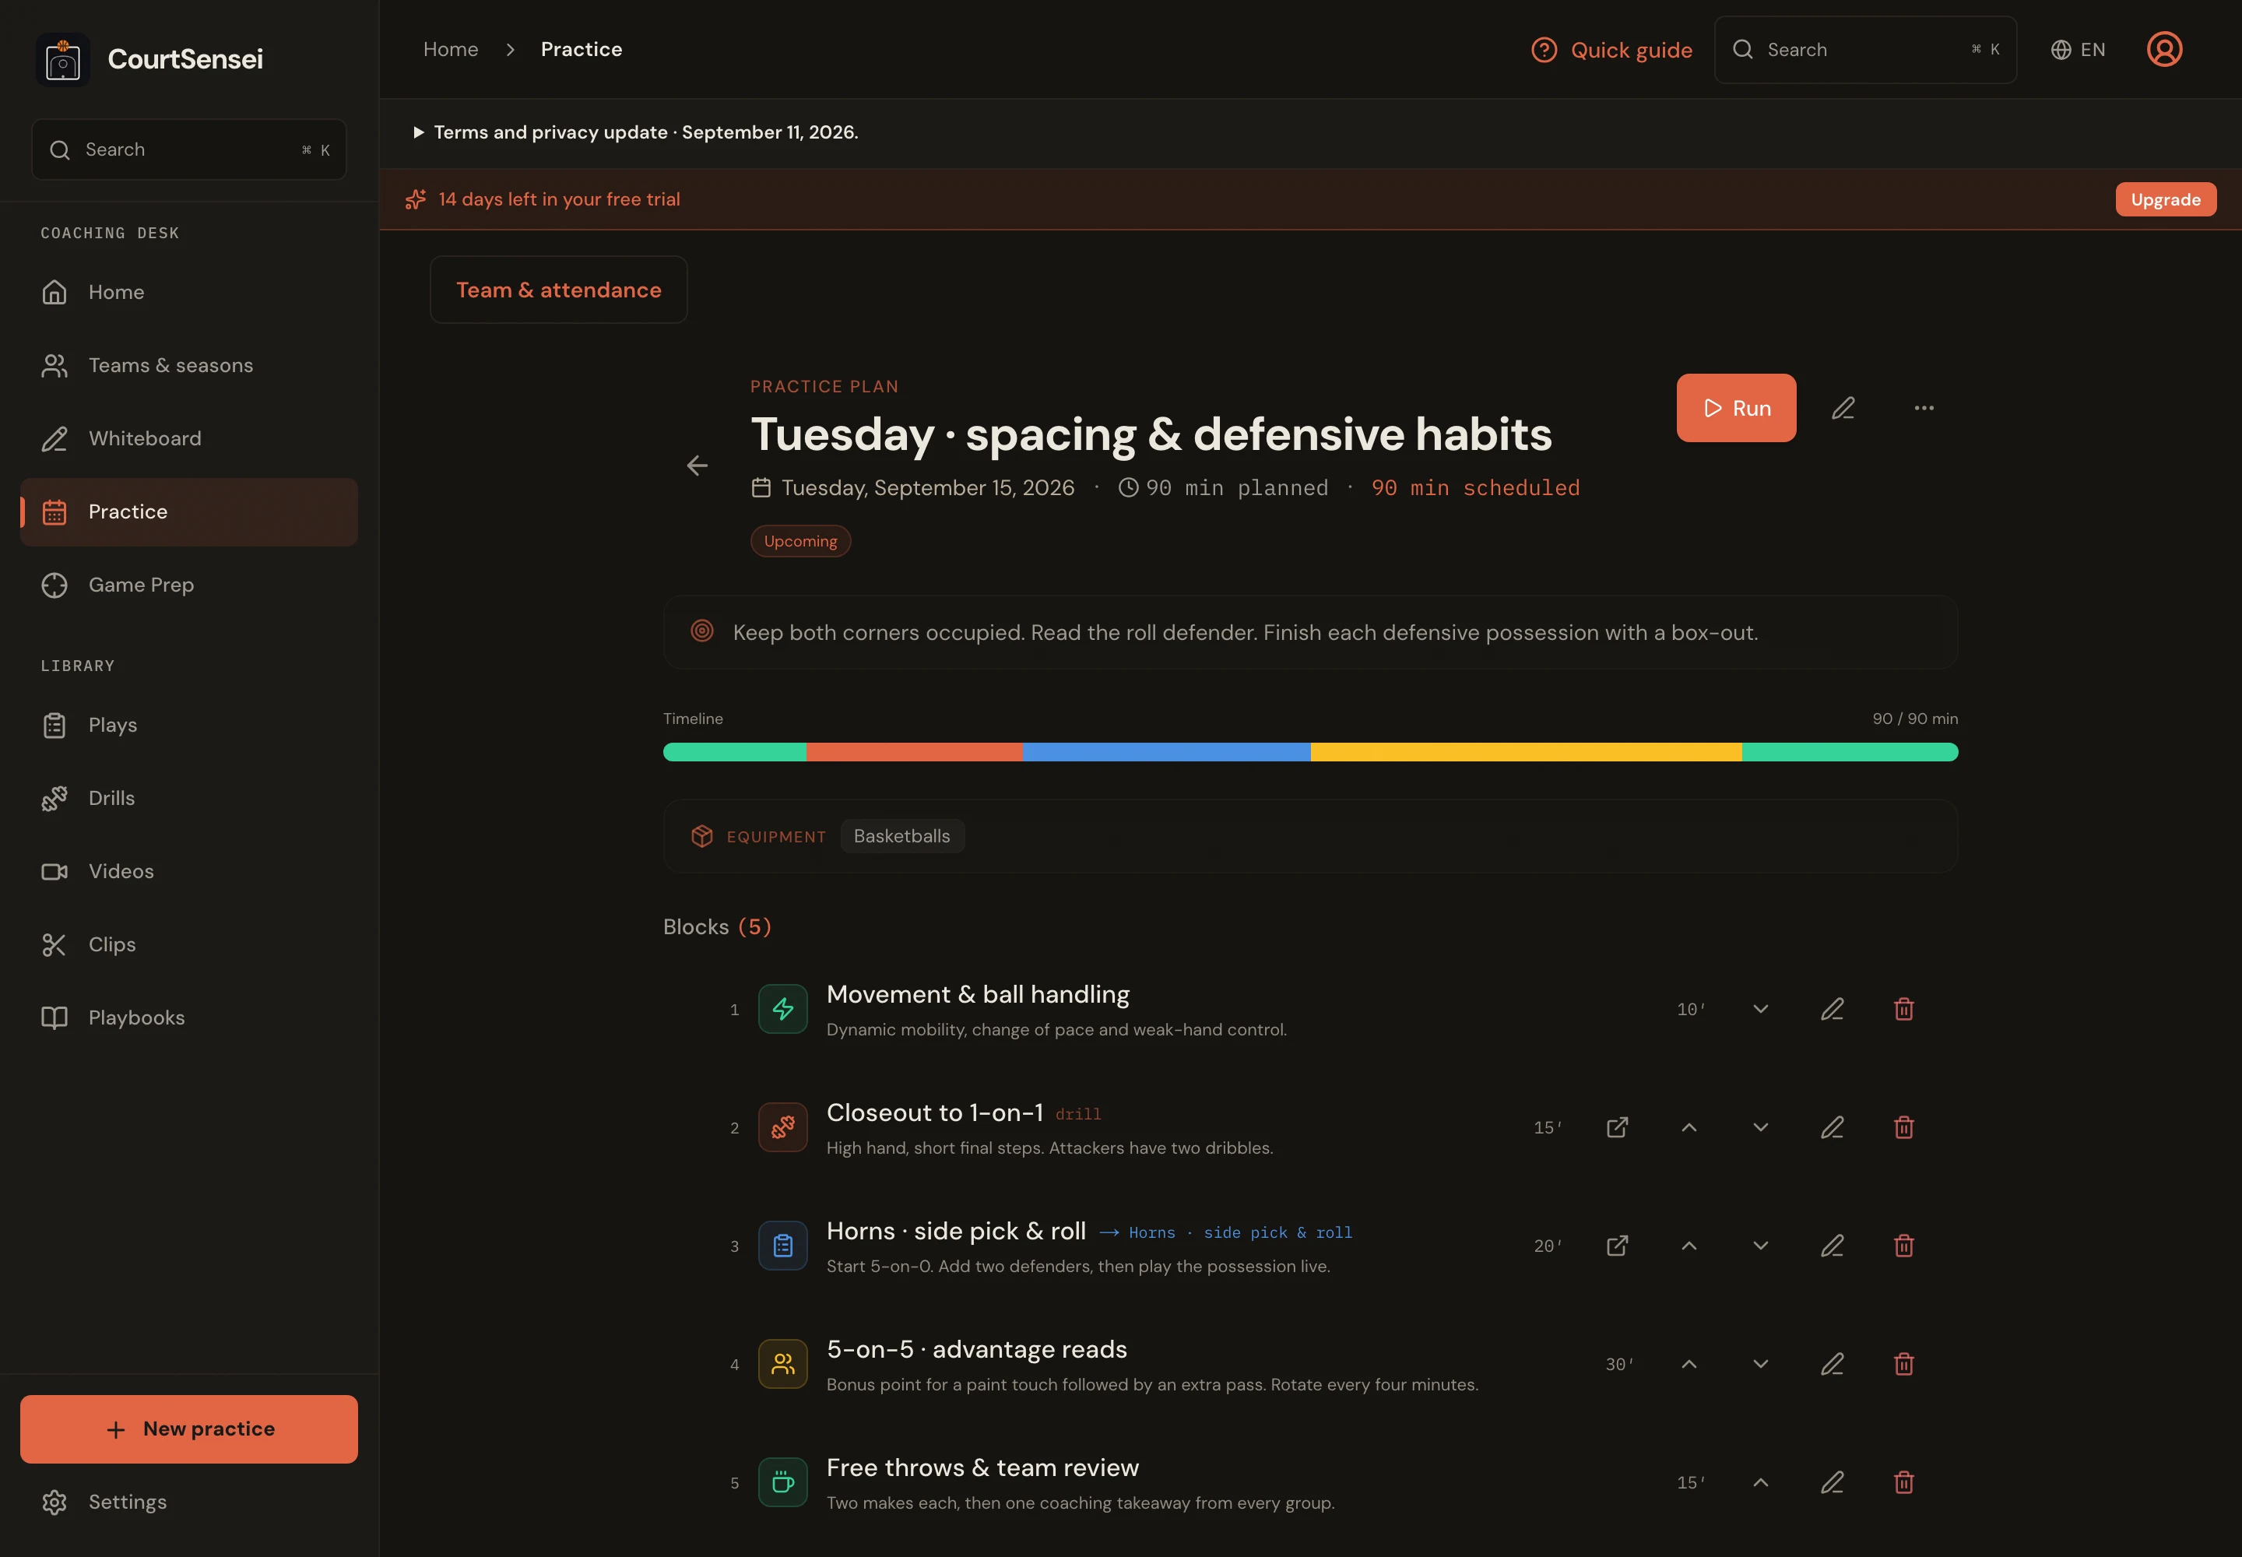Click the CourtSensei logo icon
Screen dimensions: 2242x1557
pos(62,59)
